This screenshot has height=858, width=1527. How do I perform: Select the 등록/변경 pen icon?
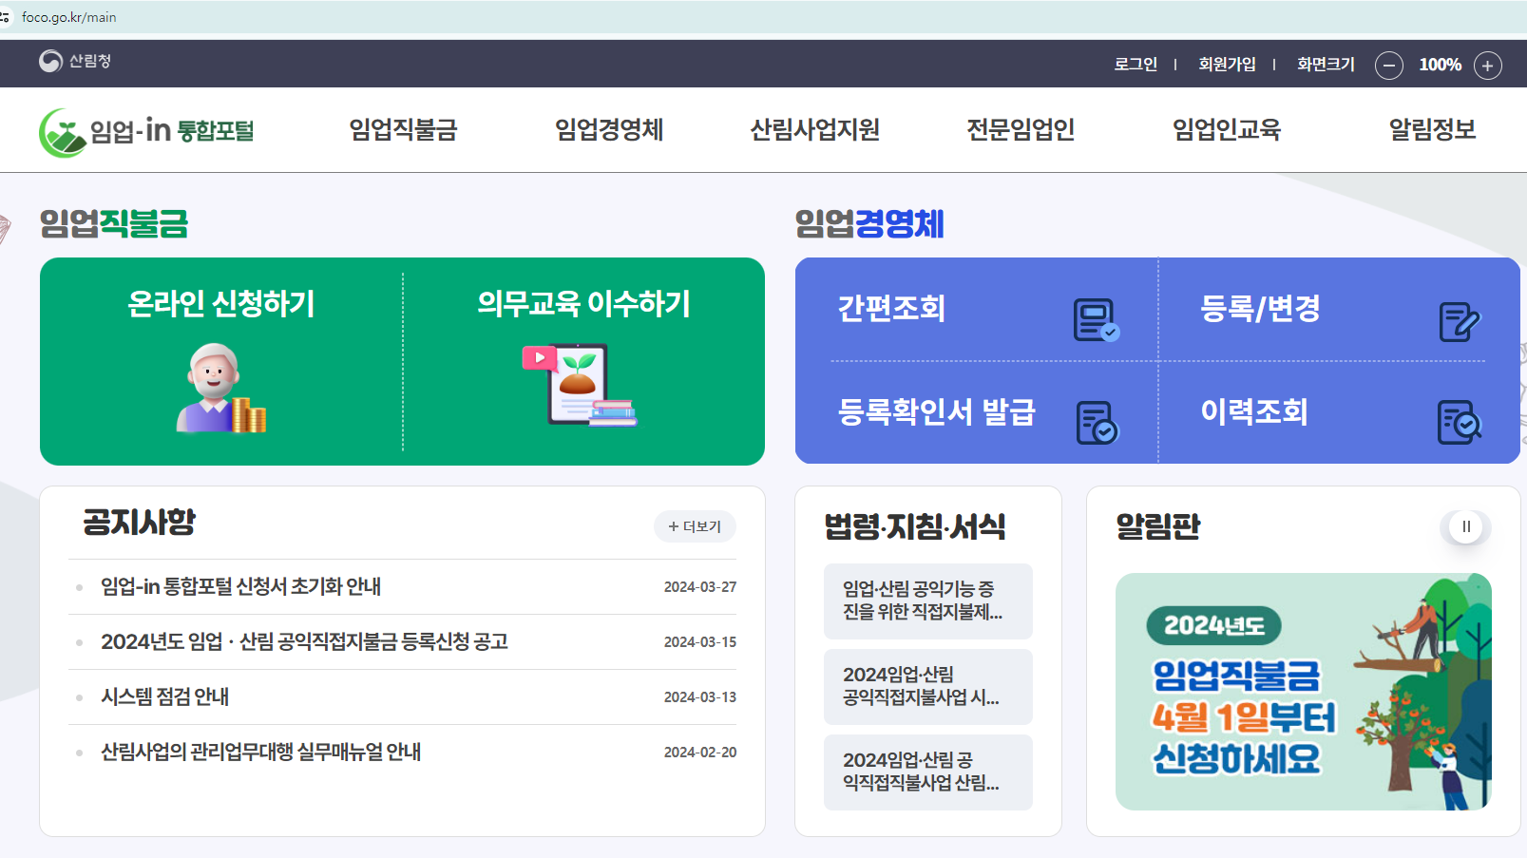tap(1460, 321)
